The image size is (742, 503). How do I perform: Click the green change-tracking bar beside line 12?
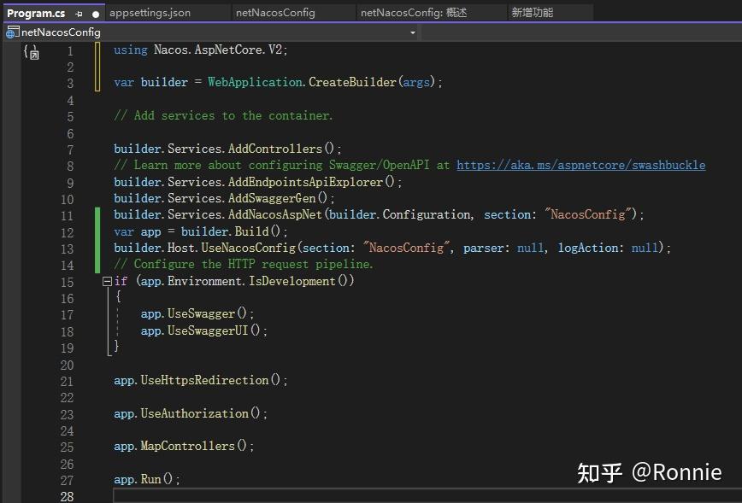coord(97,231)
